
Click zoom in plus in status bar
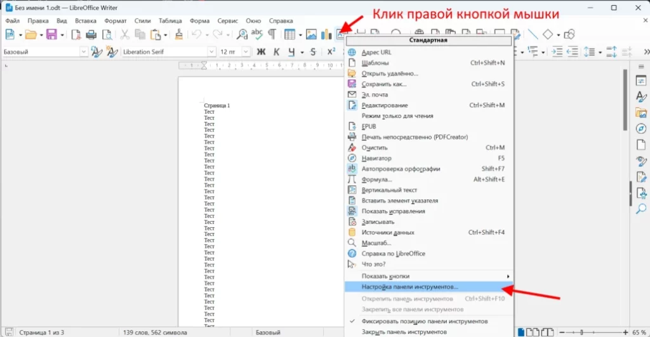pyautogui.click(x=625, y=333)
